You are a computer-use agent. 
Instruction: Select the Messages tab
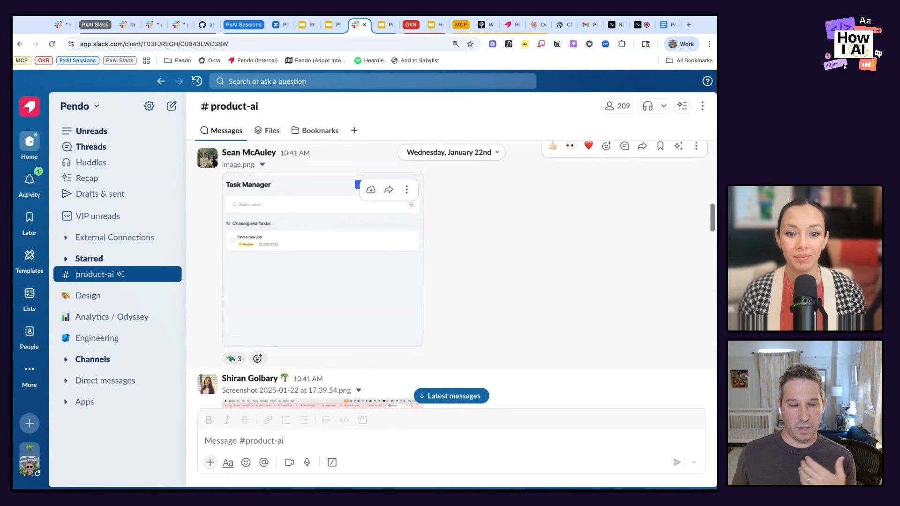pos(221,130)
